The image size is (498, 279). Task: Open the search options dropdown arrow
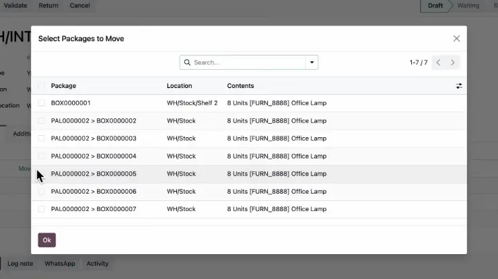click(x=311, y=63)
